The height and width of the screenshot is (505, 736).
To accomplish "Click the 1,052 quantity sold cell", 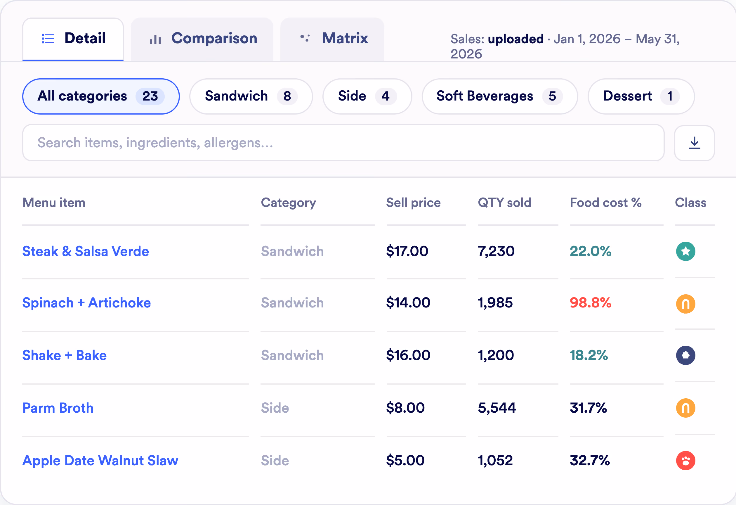I will 495,460.
